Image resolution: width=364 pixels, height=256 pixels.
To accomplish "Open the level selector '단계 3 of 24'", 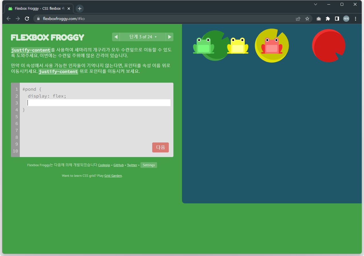I will (x=143, y=37).
